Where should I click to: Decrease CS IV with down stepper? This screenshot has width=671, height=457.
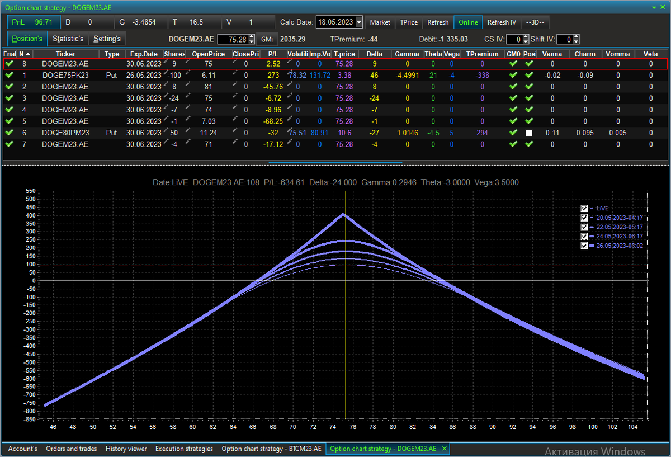(x=526, y=43)
